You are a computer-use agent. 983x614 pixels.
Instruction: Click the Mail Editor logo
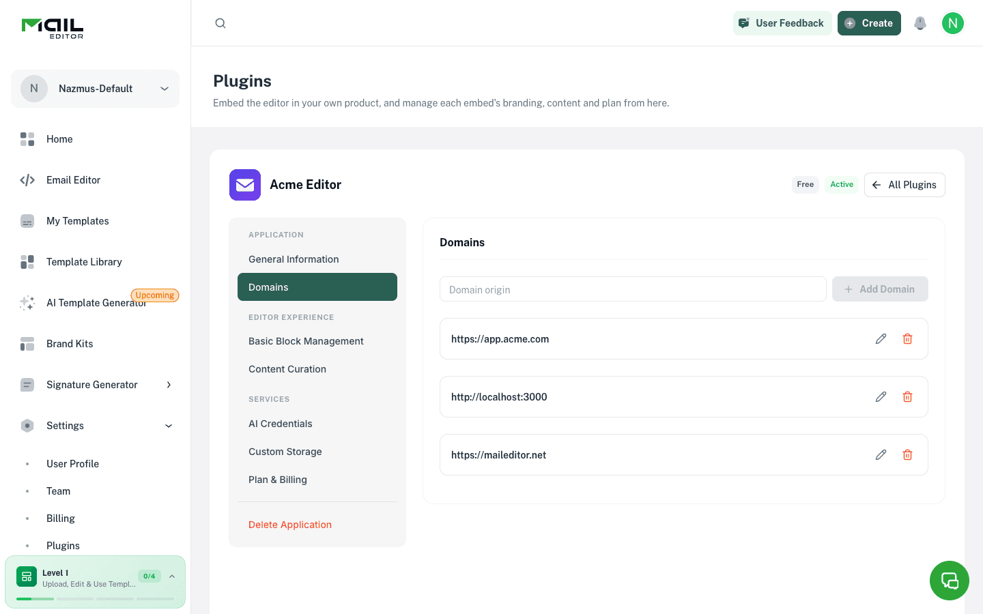click(53, 28)
